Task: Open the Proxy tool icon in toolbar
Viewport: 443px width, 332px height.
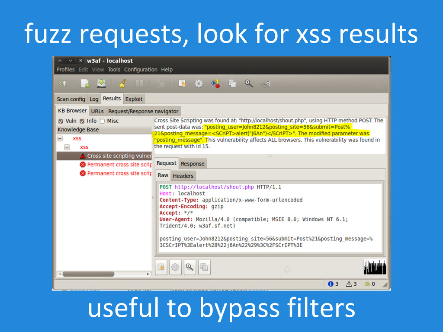Action: pyautogui.click(x=265, y=83)
